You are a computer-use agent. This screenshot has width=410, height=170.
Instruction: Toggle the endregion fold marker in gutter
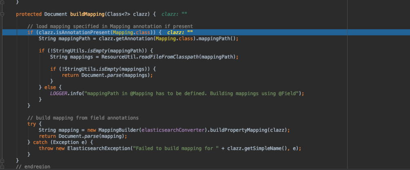[x=2, y=167]
